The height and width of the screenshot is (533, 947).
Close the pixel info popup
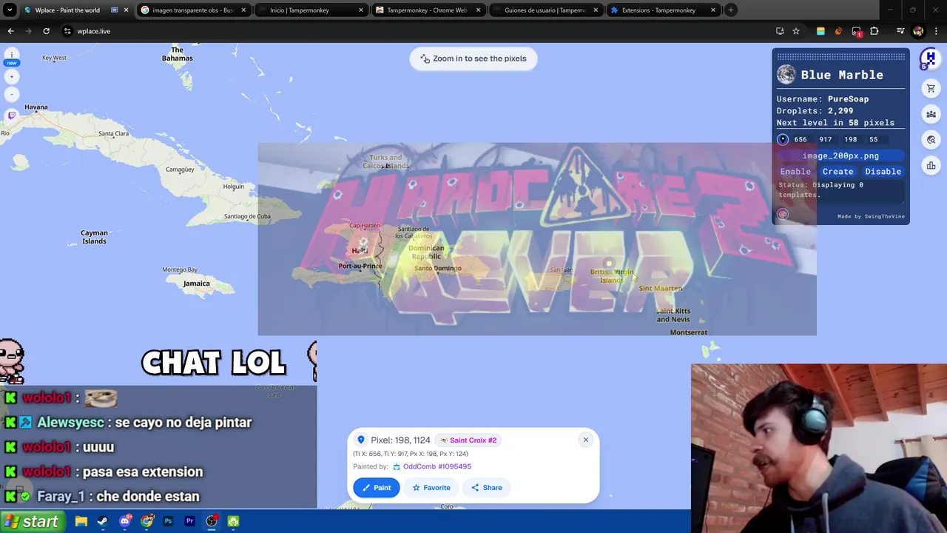pyautogui.click(x=585, y=440)
